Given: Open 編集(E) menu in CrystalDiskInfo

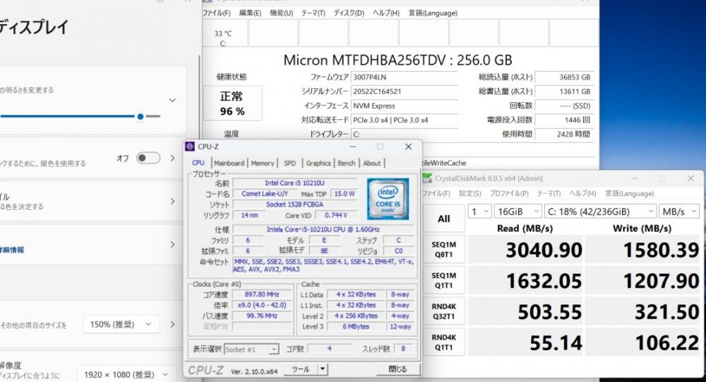Looking at the screenshot, I should 250,13.
